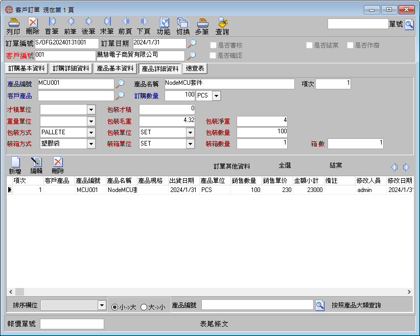Image resolution: width=420 pixels, height=336 pixels.
Task: Click the grid's horizontal scrollbar right arrow
Action: tap(409, 292)
